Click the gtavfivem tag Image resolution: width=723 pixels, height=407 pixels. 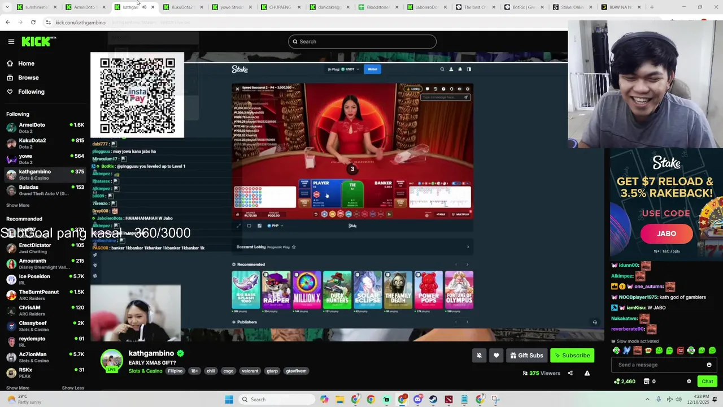point(296,371)
